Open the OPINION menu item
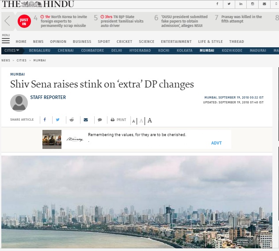This screenshot has width=279, height=251. point(58,42)
